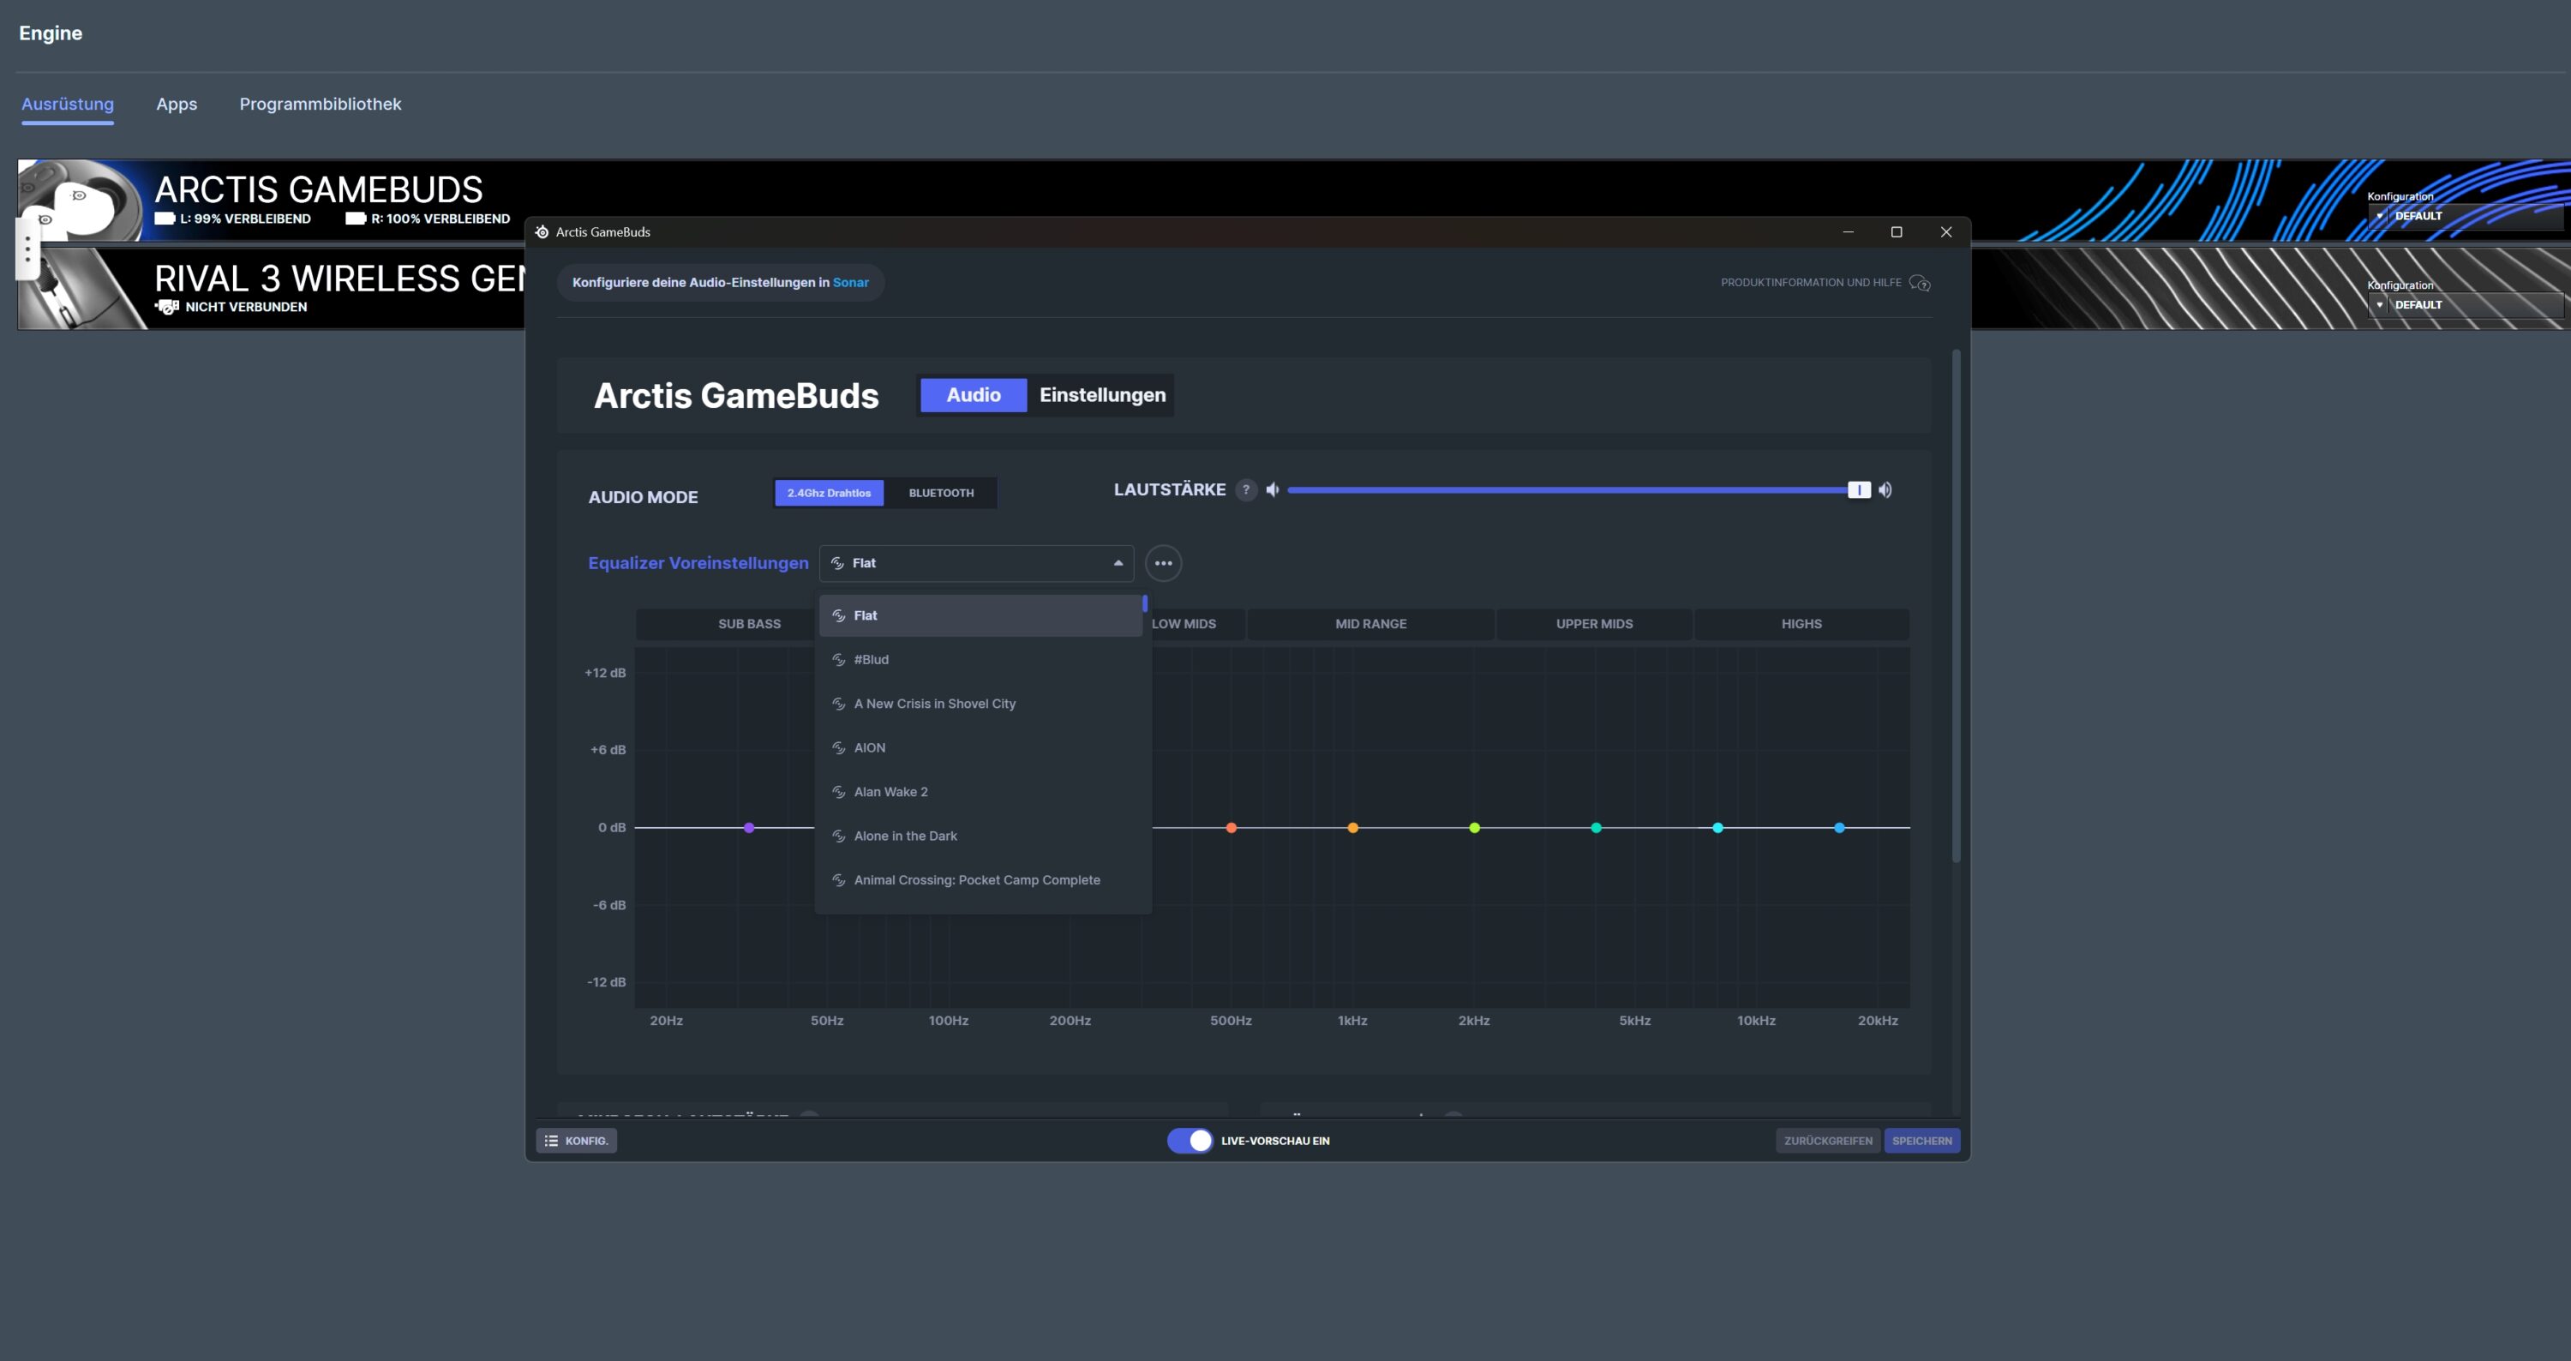The image size is (2571, 1361).
Task: Click the Speichern button
Action: 1921,1141
